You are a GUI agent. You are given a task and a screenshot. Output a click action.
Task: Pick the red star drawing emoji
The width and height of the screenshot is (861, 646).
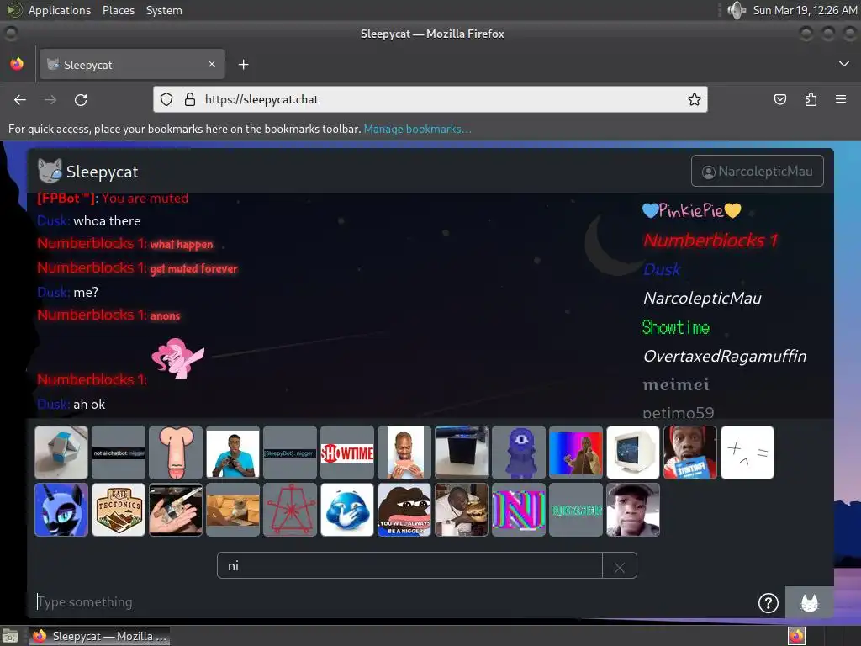(x=290, y=510)
